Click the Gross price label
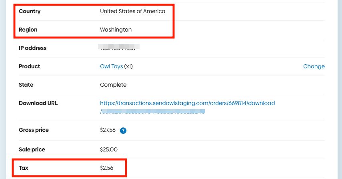The width and height of the screenshot is (342, 179). coord(34,130)
